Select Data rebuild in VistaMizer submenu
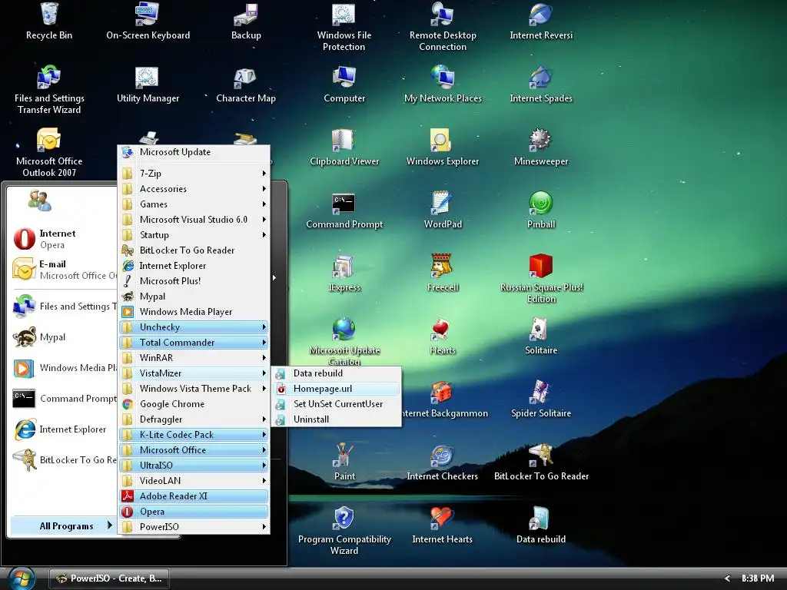 click(337, 373)
